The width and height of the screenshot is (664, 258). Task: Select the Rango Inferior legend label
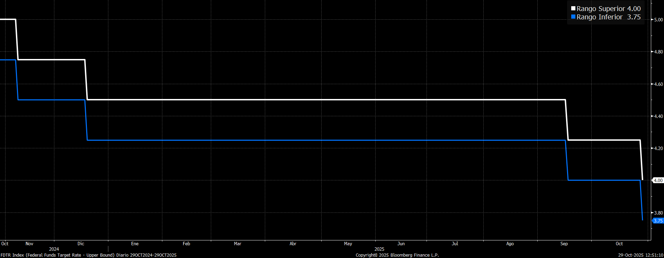pyautogui.click(x=599, y=17)
